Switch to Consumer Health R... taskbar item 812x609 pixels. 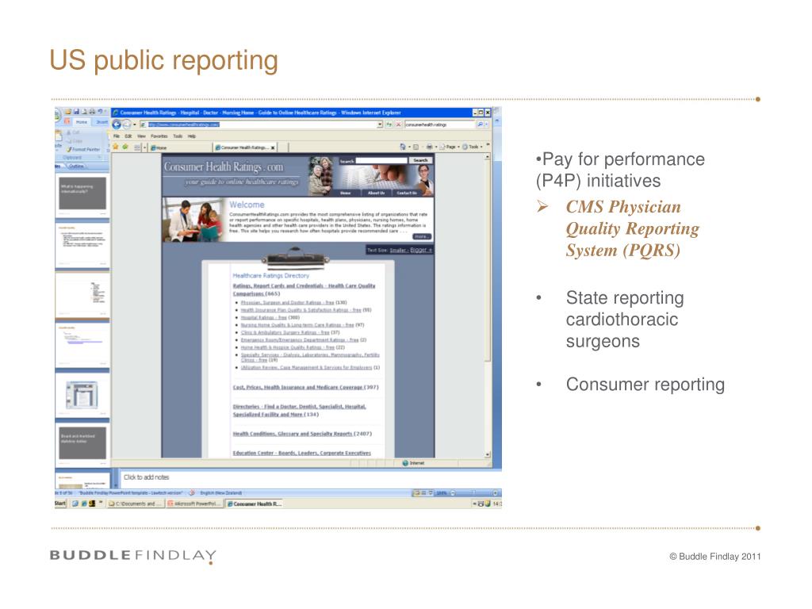(255, 504)
